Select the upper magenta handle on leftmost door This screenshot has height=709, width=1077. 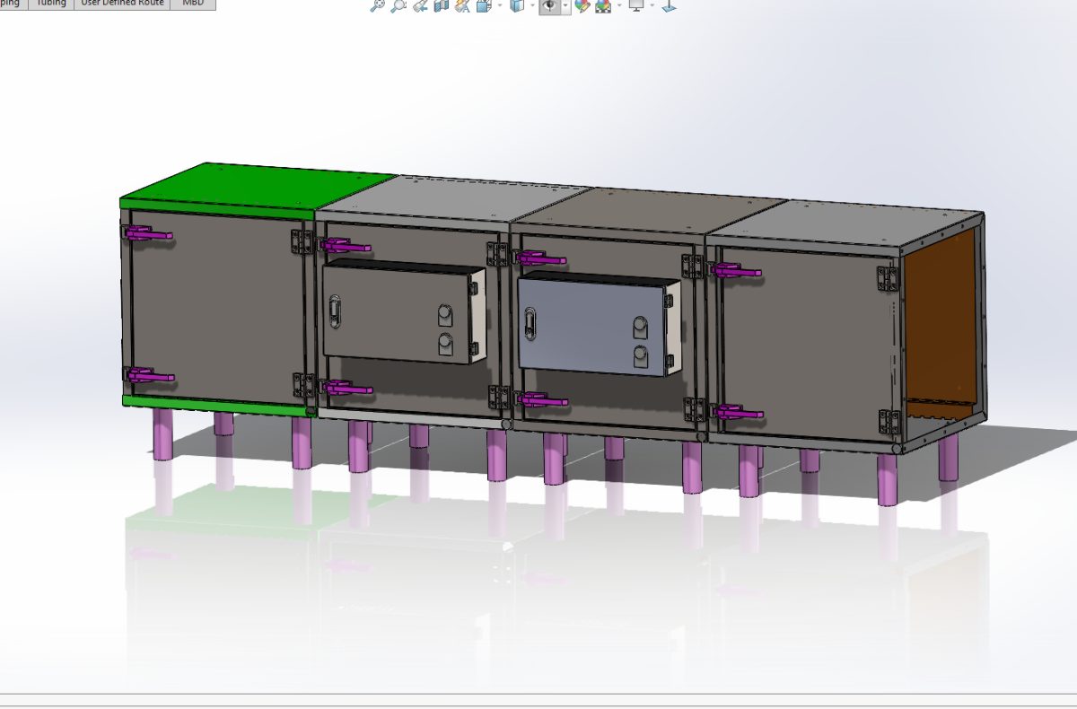coord(147,234)
